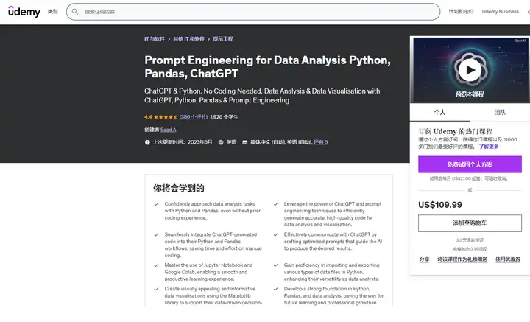Click the 4.4 rating number
This screenshot has height=322, width=530.
tap(148, 117)
